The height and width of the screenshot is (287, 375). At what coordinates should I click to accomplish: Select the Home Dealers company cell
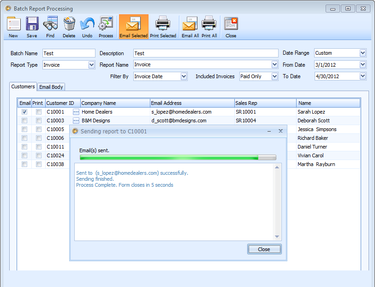tap(115, 112)
